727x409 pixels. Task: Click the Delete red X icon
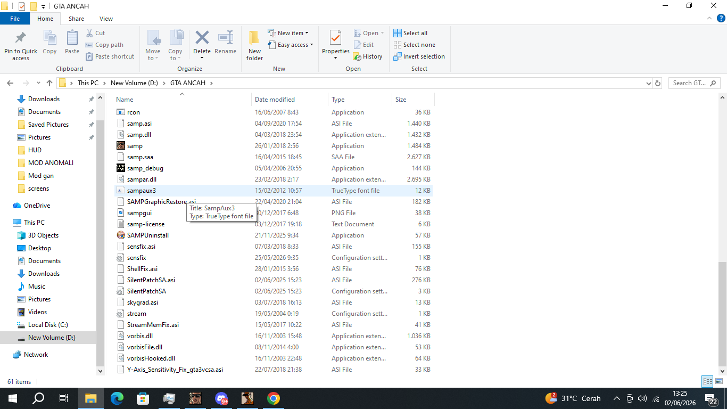tap(202, 37)
